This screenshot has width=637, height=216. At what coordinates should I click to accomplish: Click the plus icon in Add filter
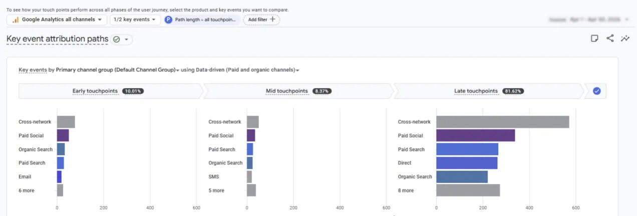273,19
